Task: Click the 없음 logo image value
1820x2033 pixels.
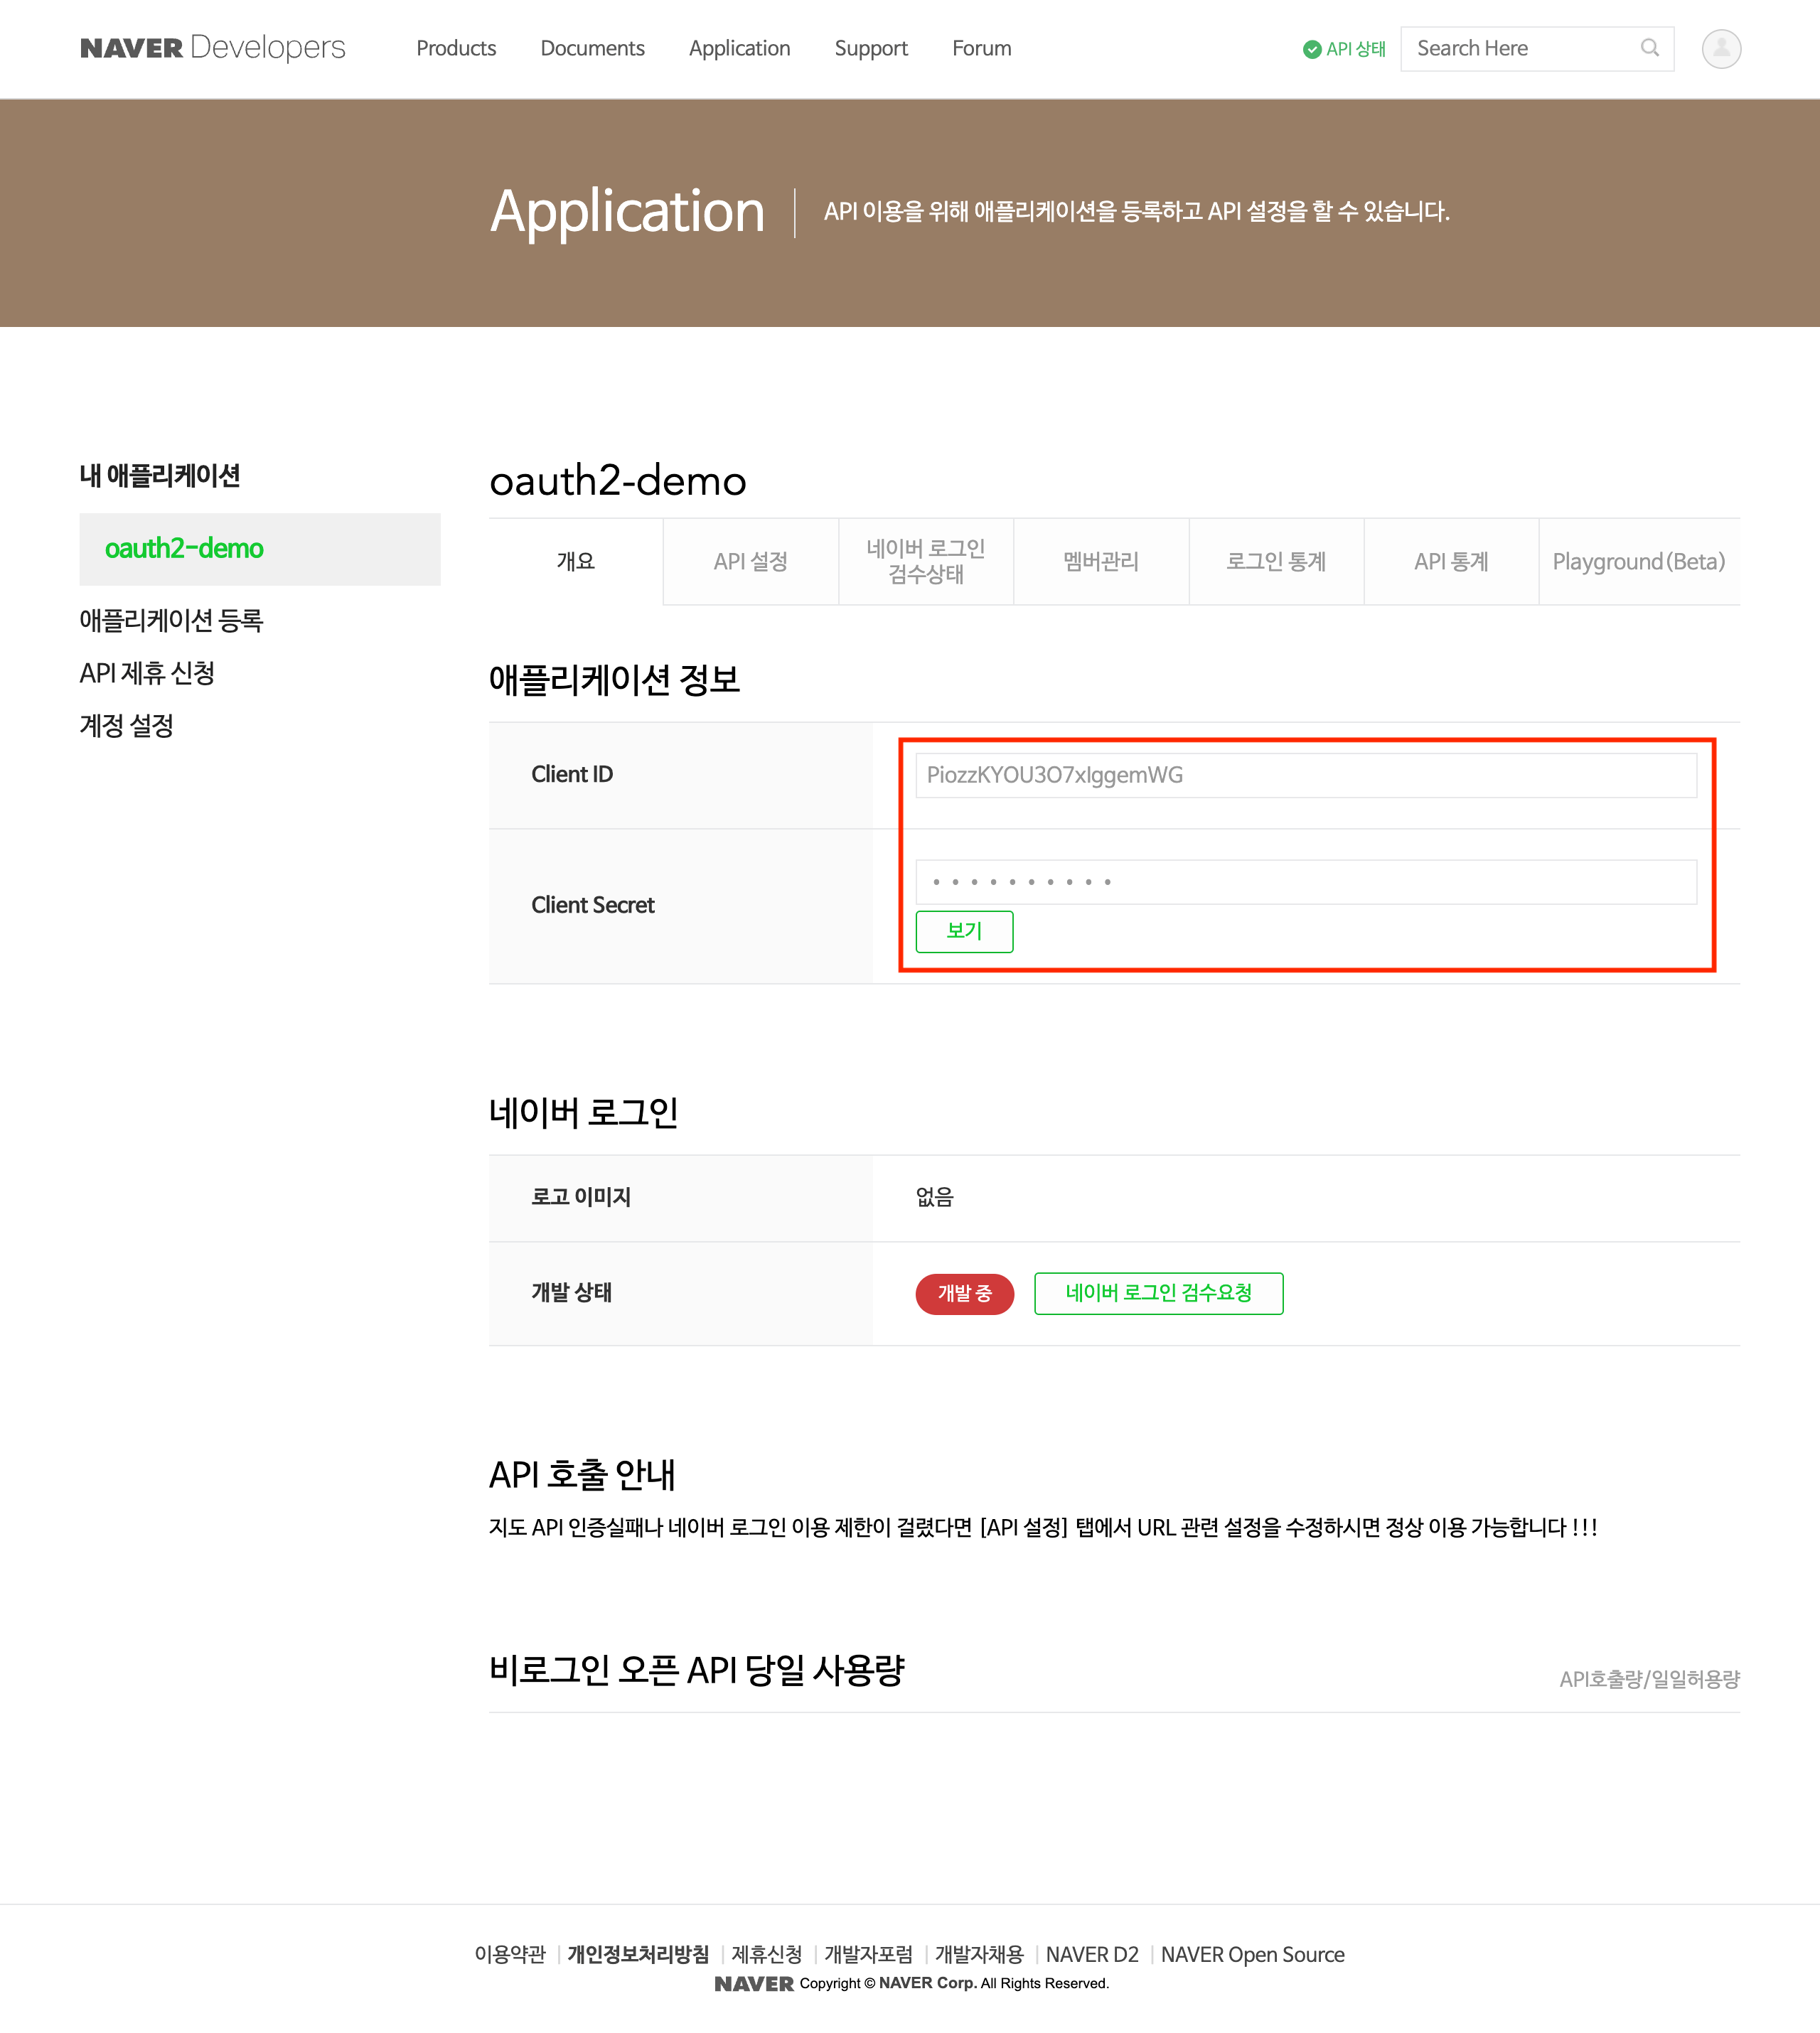Action: (935, 1197)
